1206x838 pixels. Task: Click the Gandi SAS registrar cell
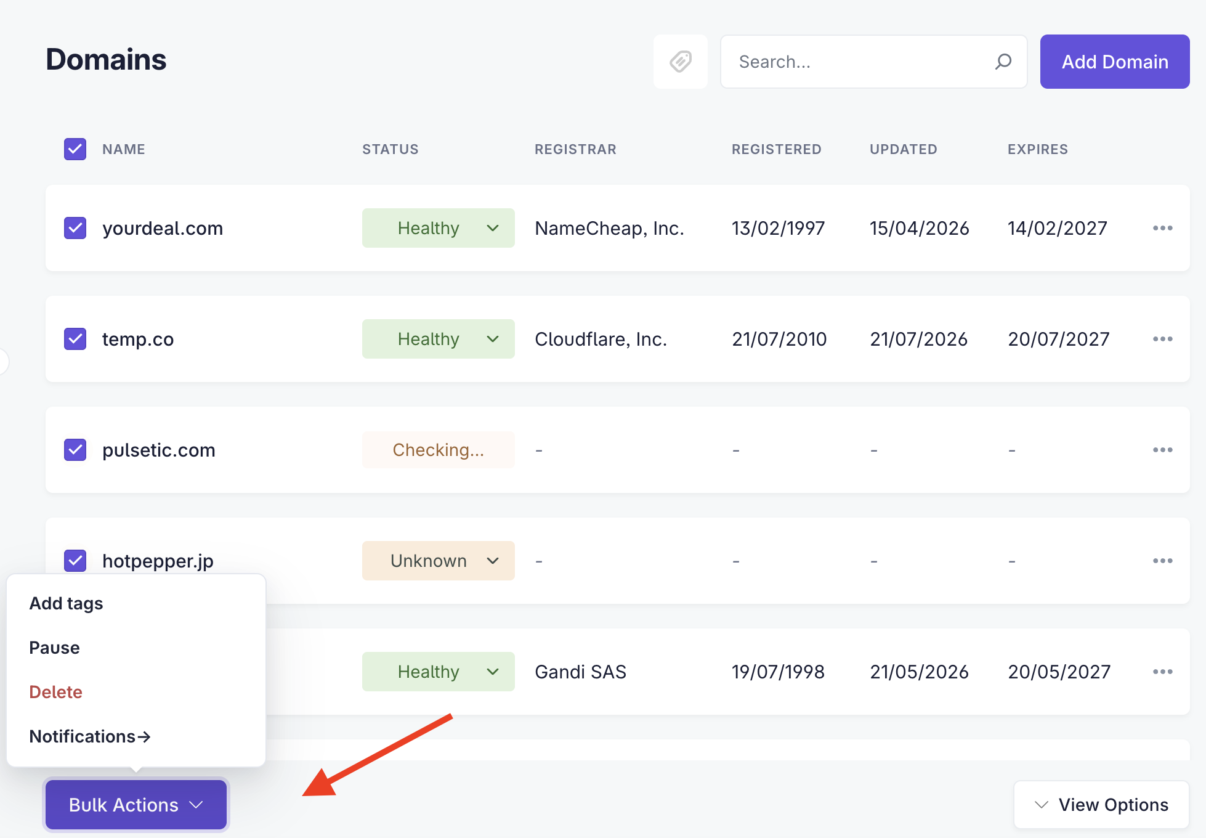[580, 672]
